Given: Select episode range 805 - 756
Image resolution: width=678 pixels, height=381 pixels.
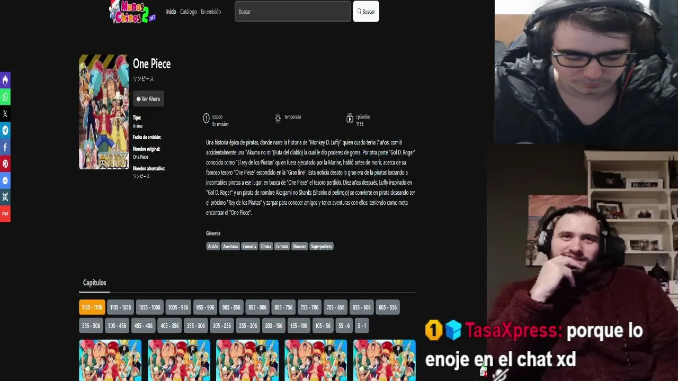Looking at the screenshot, I should pyautogui.click(x=283, y=307).
